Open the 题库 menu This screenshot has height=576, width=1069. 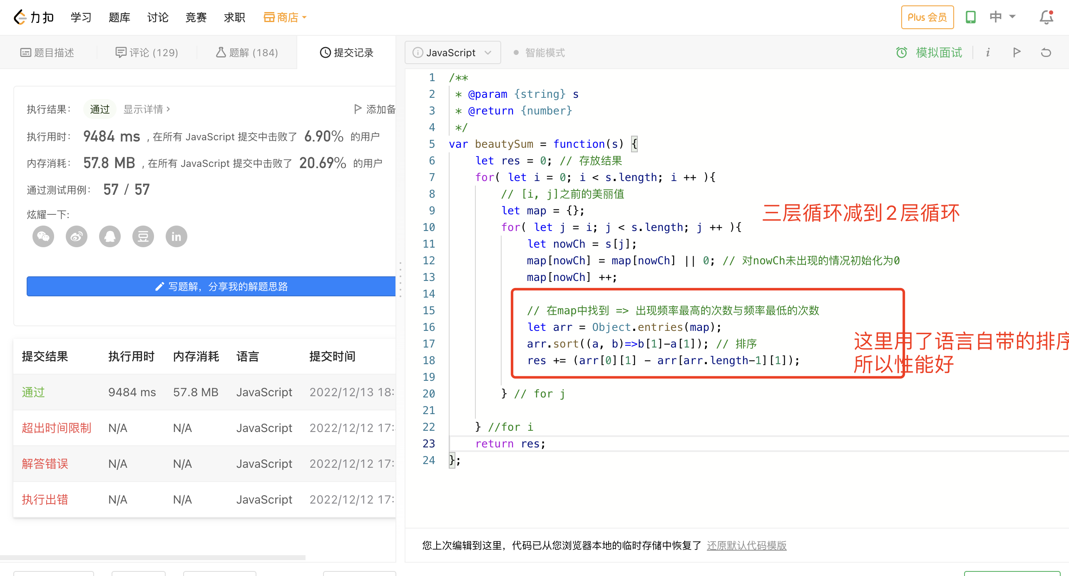pos(119,17)
